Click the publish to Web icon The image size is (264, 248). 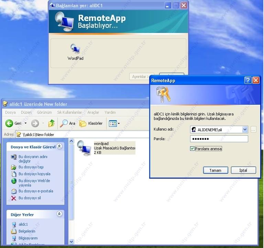(14, 181)
